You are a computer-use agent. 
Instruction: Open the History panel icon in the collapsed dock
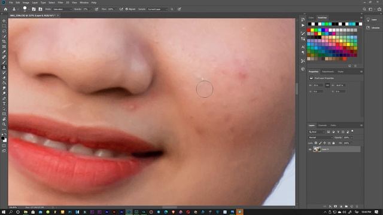(x=303, y=20)
